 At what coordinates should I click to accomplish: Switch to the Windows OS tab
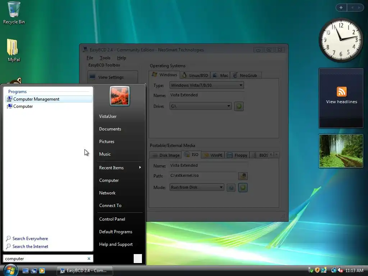[165, 75]
